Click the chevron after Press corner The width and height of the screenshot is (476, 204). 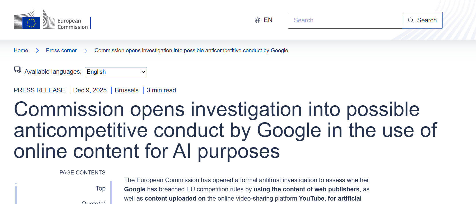[86, 50]
